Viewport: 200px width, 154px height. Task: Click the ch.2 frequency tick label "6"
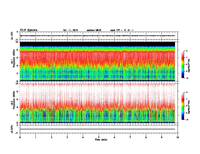click(17, 99)
